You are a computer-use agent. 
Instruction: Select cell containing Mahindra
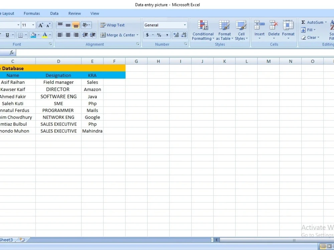tap(92, 131)
